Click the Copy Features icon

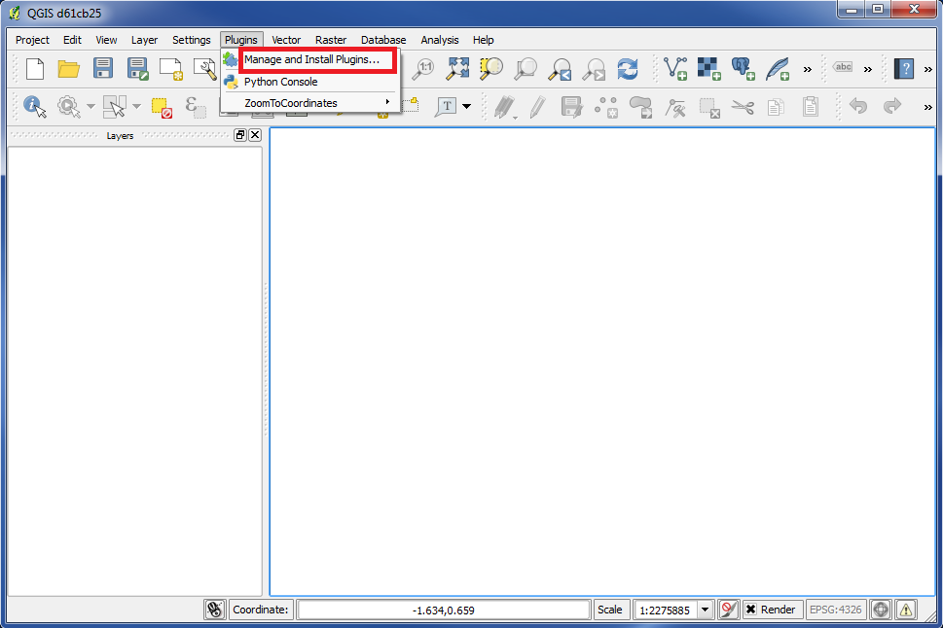pos(777,107)
